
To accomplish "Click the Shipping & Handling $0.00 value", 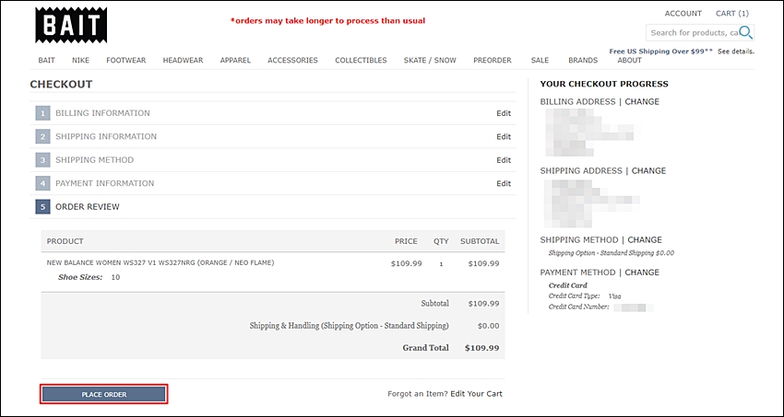I will pyautogui.click(x=489, y=326).
